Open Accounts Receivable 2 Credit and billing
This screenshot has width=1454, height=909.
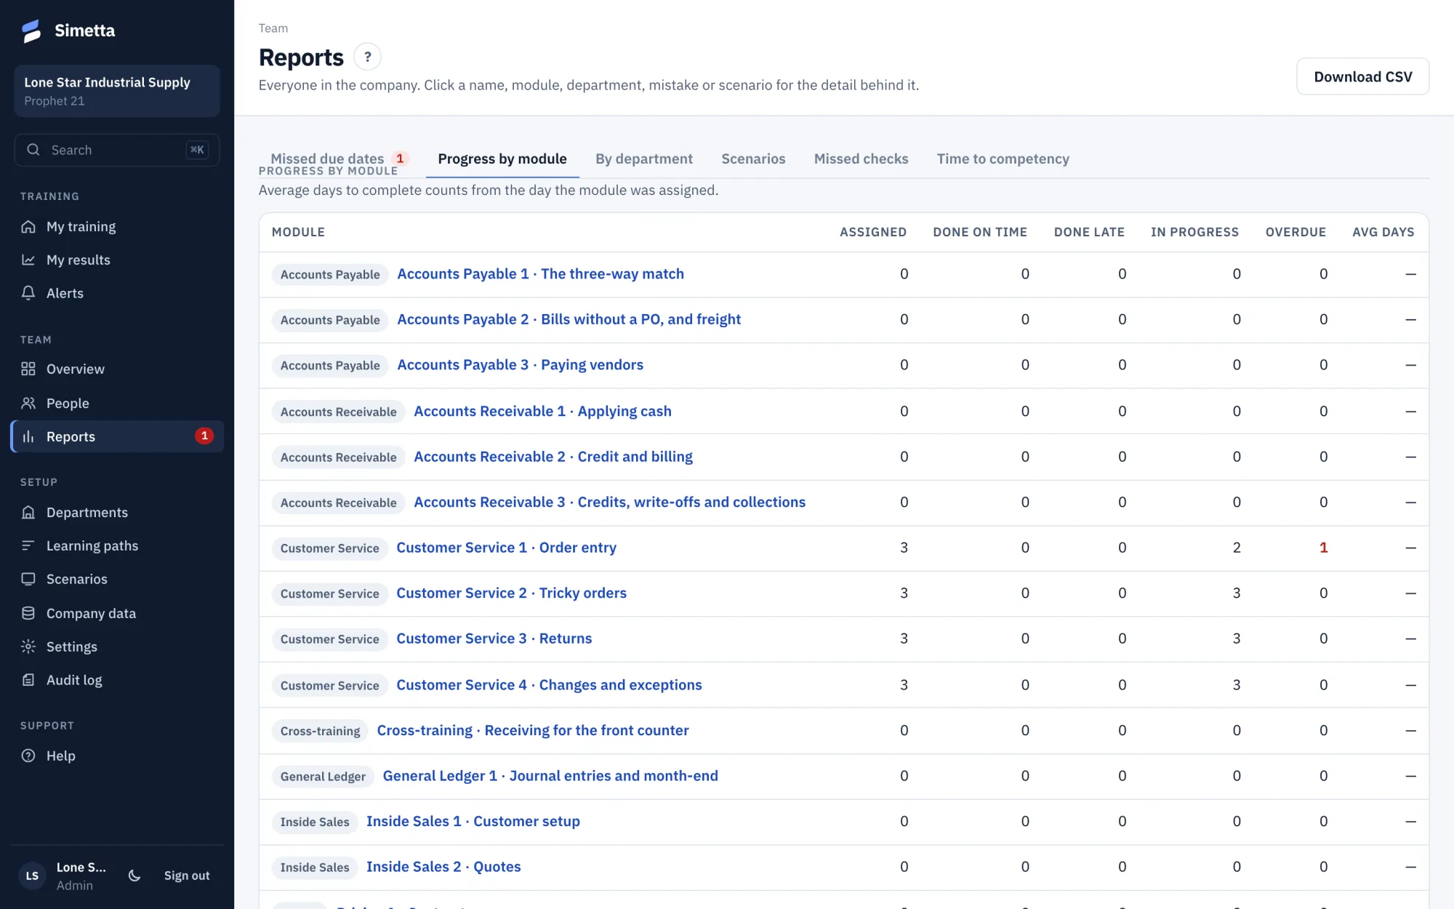(x=553, y=457)
